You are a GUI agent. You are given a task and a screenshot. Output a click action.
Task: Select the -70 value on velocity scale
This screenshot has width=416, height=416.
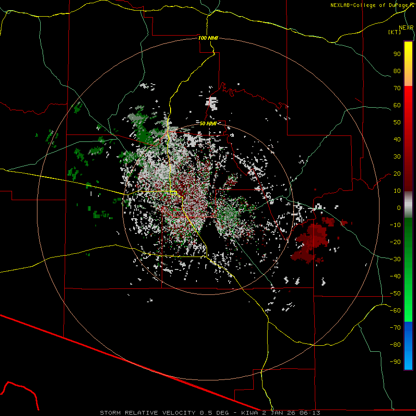[x=395, y=328]
